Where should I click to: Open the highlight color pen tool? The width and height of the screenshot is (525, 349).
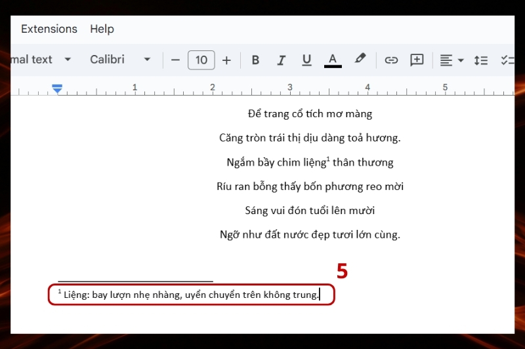[x=360, y=59]
